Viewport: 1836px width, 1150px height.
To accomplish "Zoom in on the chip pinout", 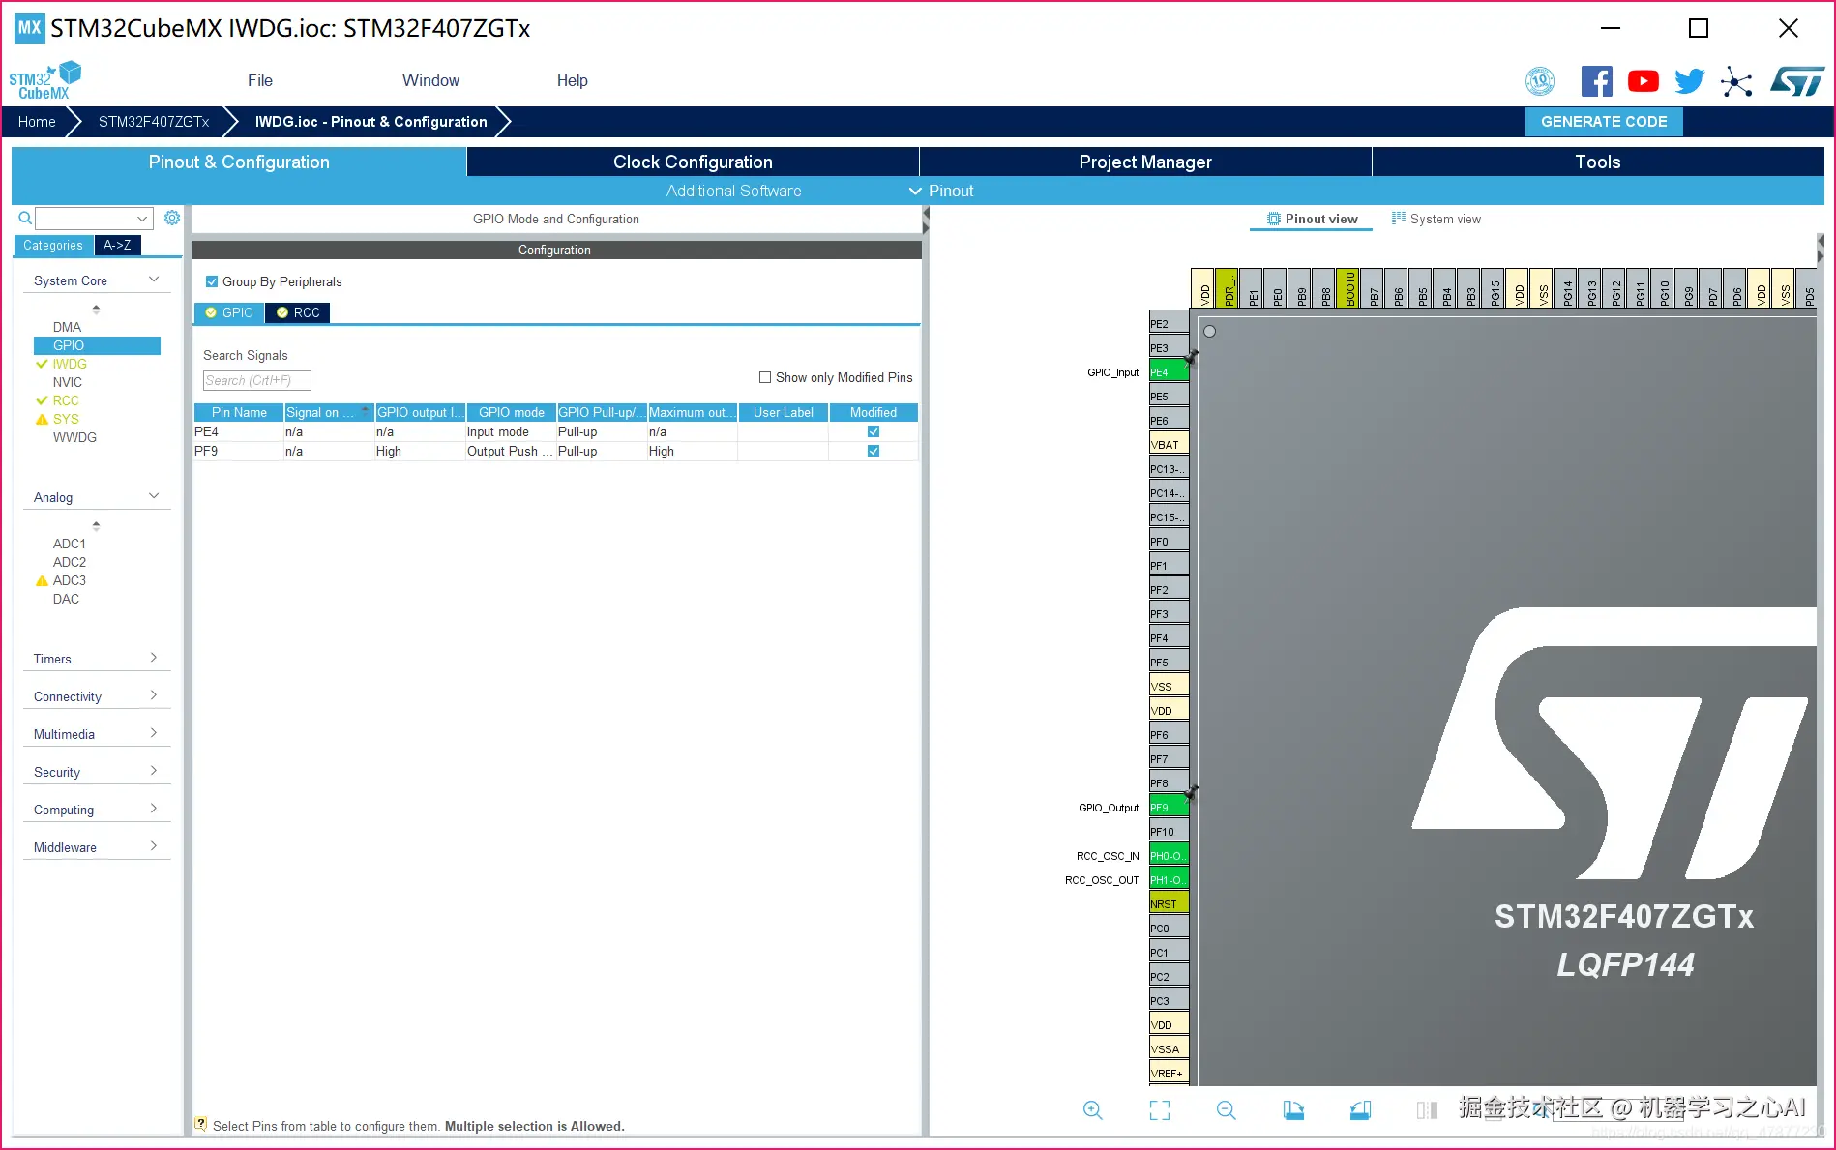I will pos(1093,1110).
